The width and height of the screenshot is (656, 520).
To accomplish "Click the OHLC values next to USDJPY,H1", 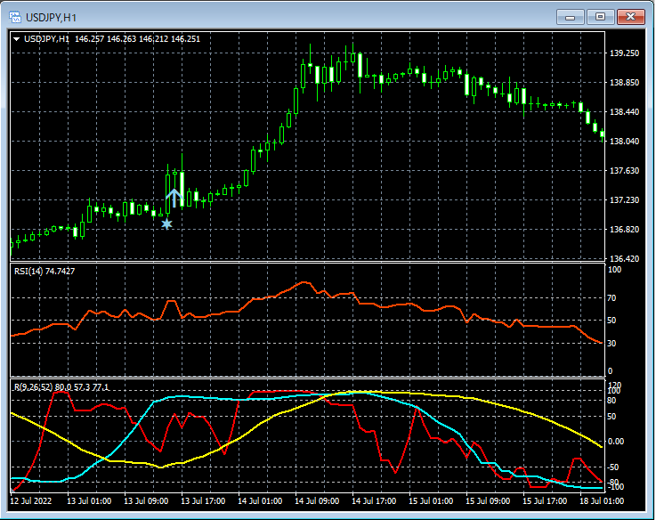I will (138, 39).
